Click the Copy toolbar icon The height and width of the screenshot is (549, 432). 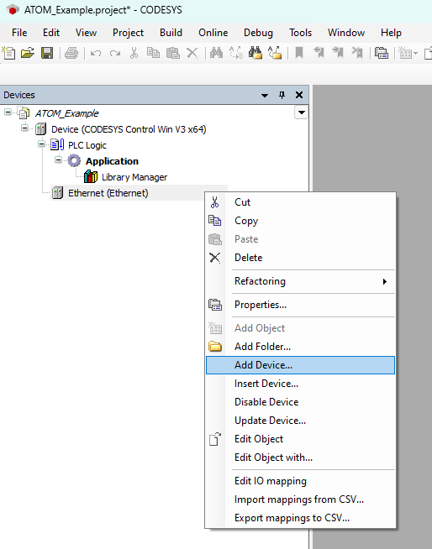153,53
